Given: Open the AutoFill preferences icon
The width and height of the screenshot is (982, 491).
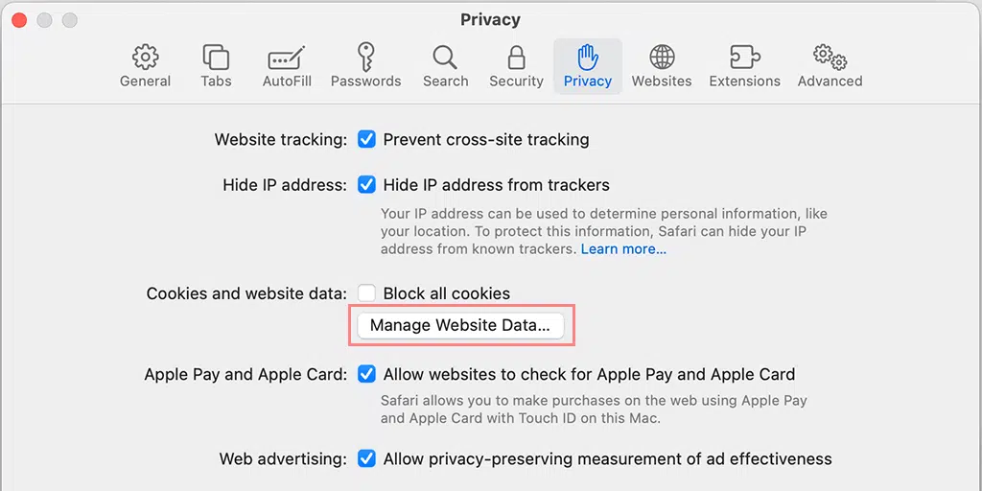Looking at the screenshot, I should tap(287, 57).
